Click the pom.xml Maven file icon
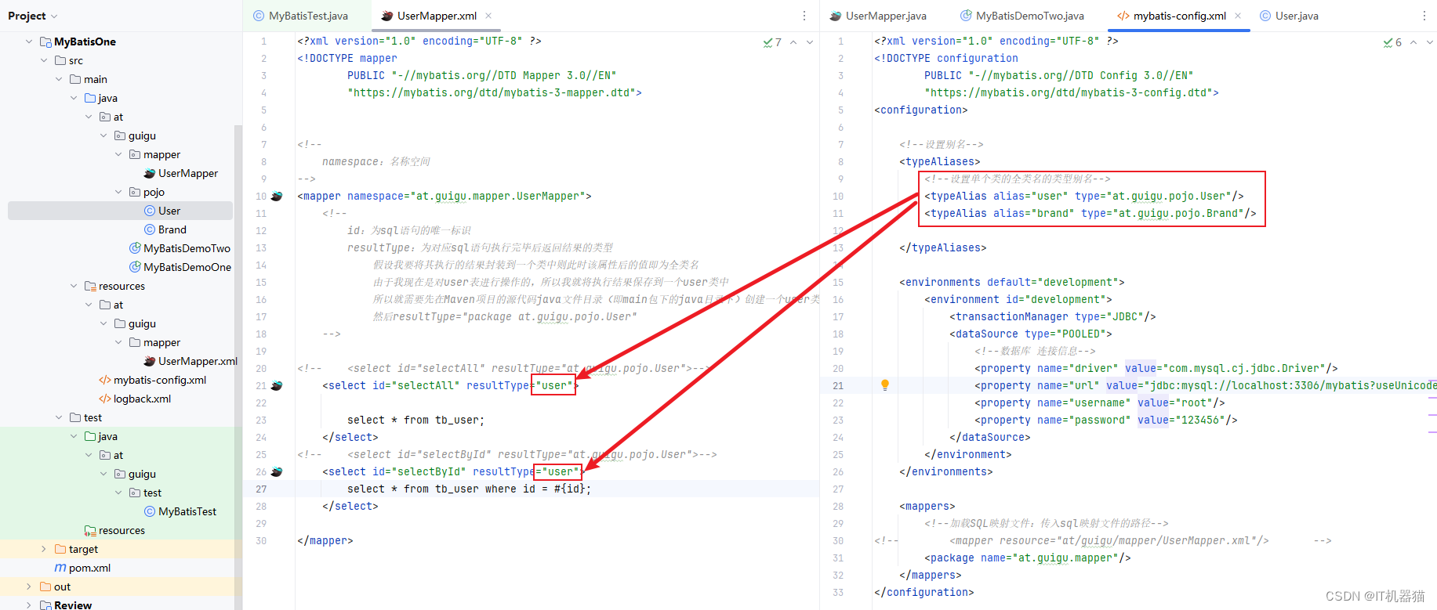1437x610 pixels. pos(60,568)
